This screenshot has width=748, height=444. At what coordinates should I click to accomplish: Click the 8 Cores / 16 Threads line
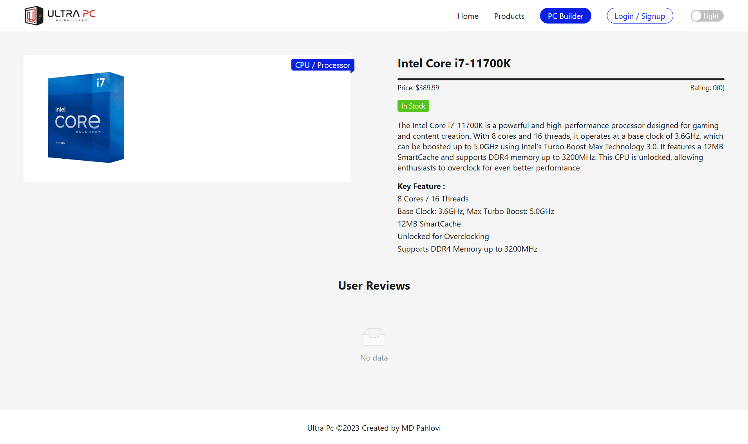[433, 199]
